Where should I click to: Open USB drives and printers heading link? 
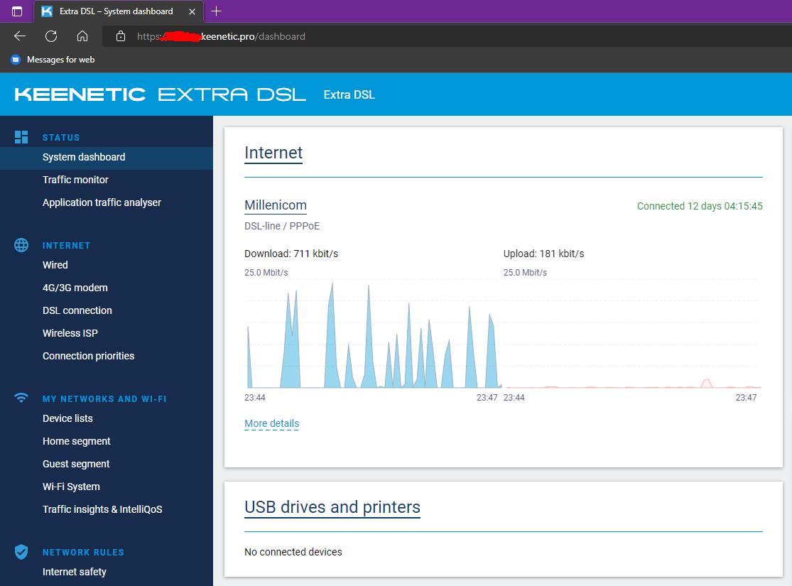click(x=332, y=507)
